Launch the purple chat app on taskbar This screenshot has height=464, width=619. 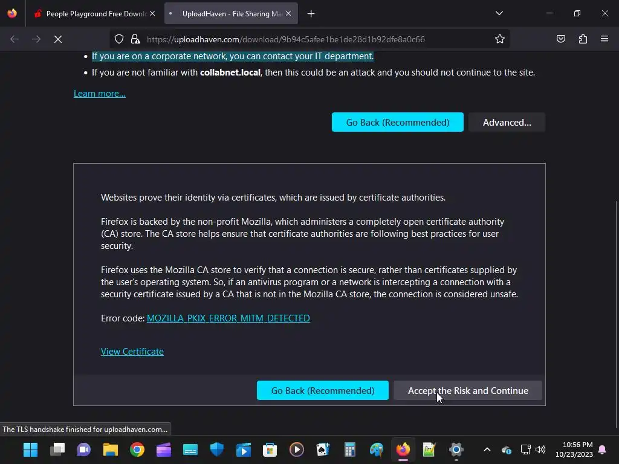83,449
